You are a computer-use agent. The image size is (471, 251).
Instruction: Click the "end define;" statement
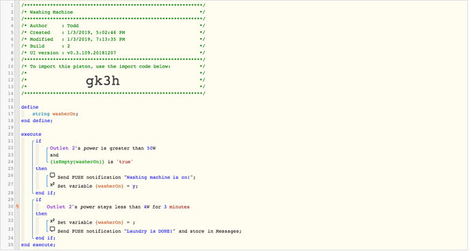pos(37,121)
